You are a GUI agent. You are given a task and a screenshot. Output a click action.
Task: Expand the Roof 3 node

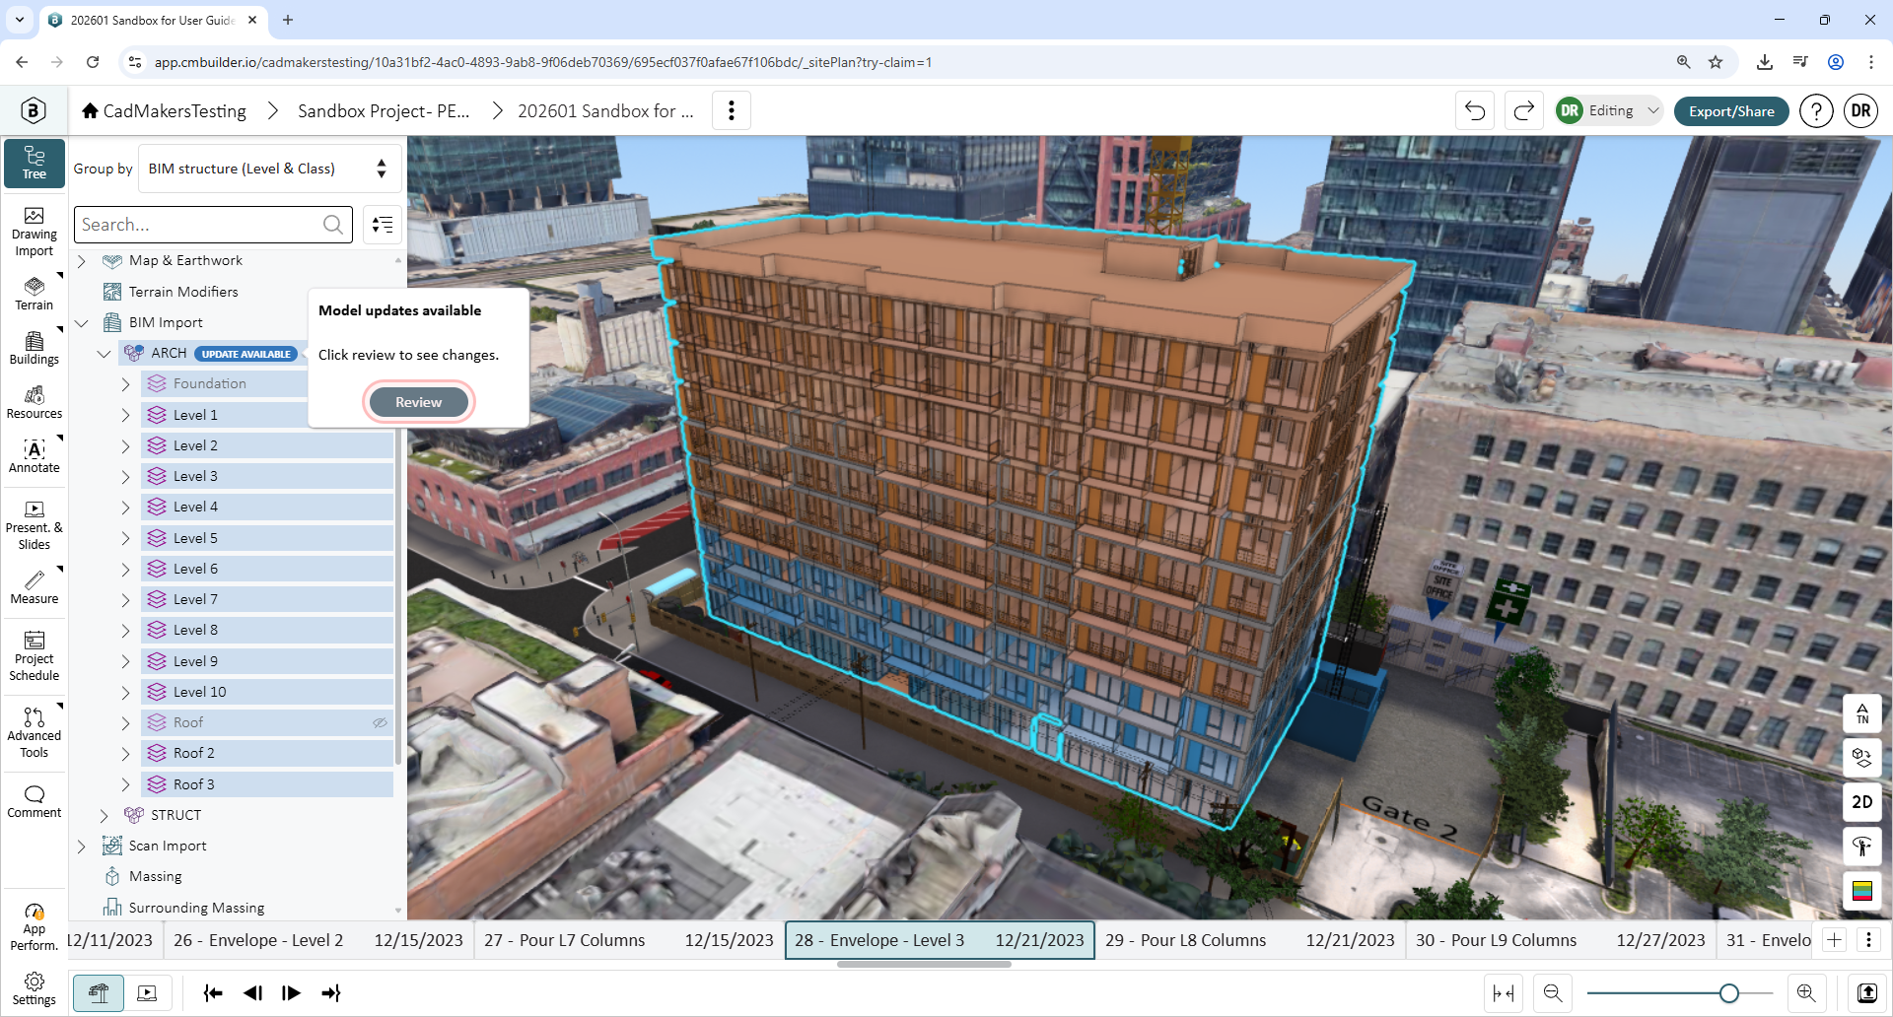click(x=125, y=784)
